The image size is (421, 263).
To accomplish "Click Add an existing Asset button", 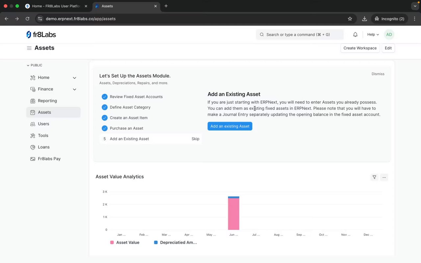I will 230,126.
